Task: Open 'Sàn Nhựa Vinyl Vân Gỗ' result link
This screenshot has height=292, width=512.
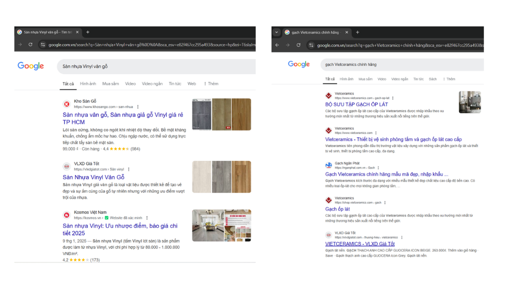Action: (x=93, y=177)
